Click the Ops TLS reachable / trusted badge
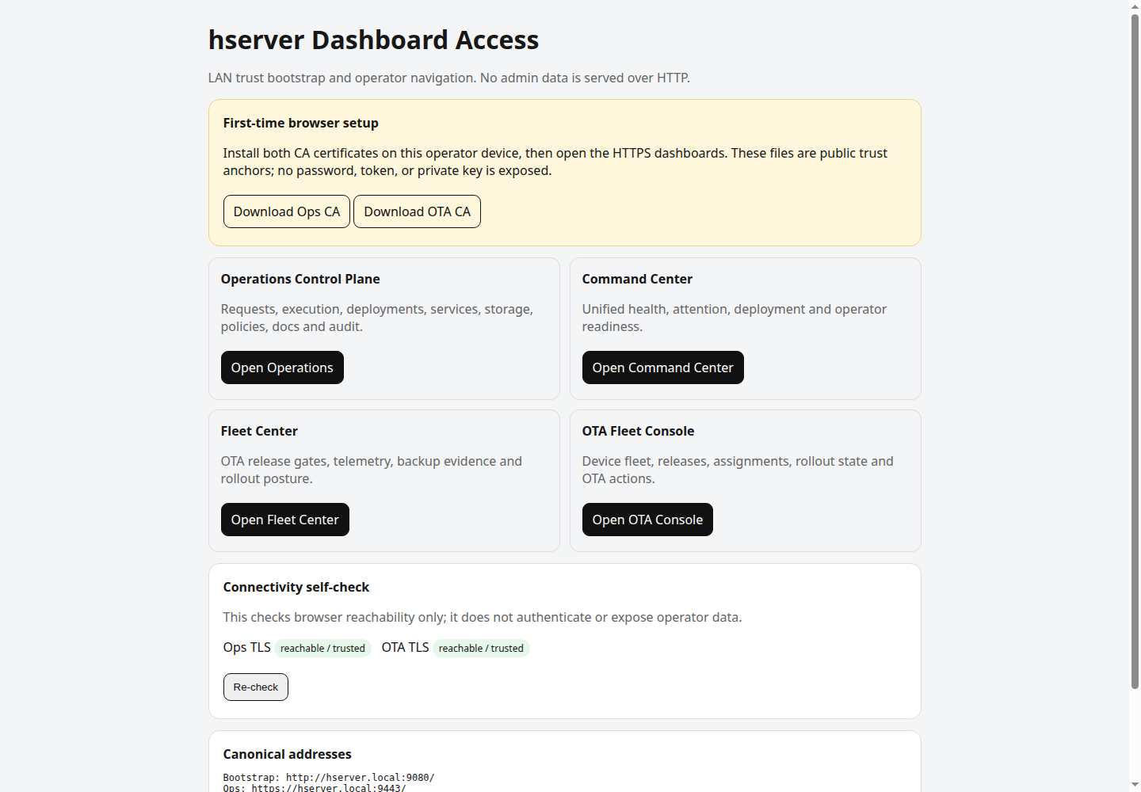 click(x=322, y=648)
